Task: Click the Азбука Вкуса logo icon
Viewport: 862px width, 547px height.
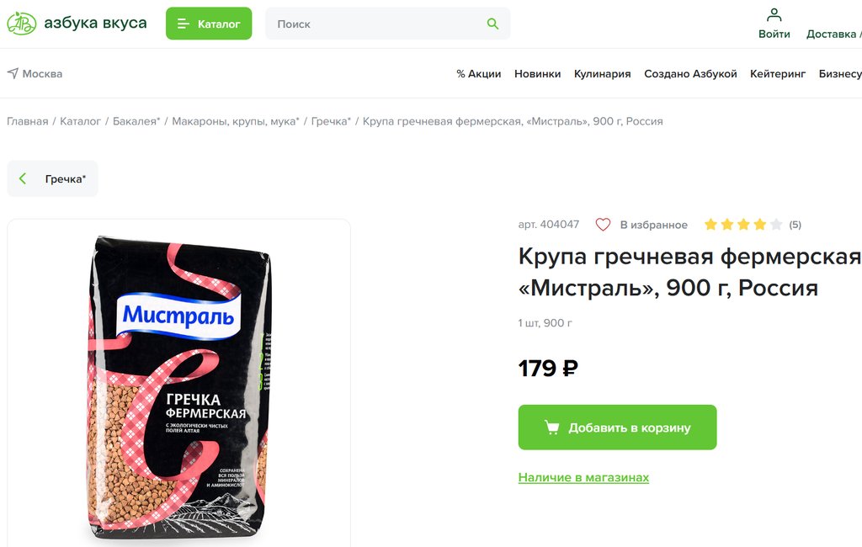Action: (x=21, y=24)
